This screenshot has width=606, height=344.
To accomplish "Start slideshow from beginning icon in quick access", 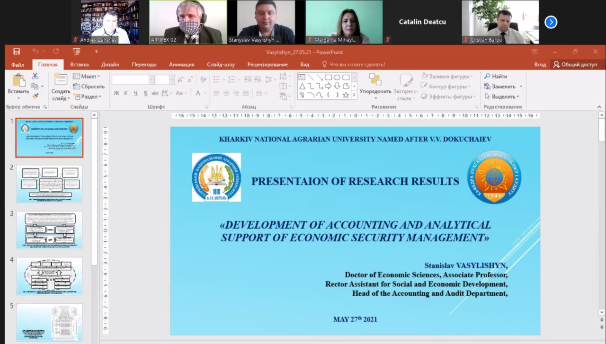I will pyautogui.click(x=77, y=52).
